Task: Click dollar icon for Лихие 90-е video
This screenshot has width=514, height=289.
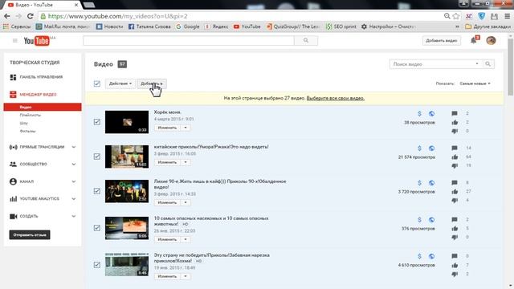Action: (x=419, y=183)
